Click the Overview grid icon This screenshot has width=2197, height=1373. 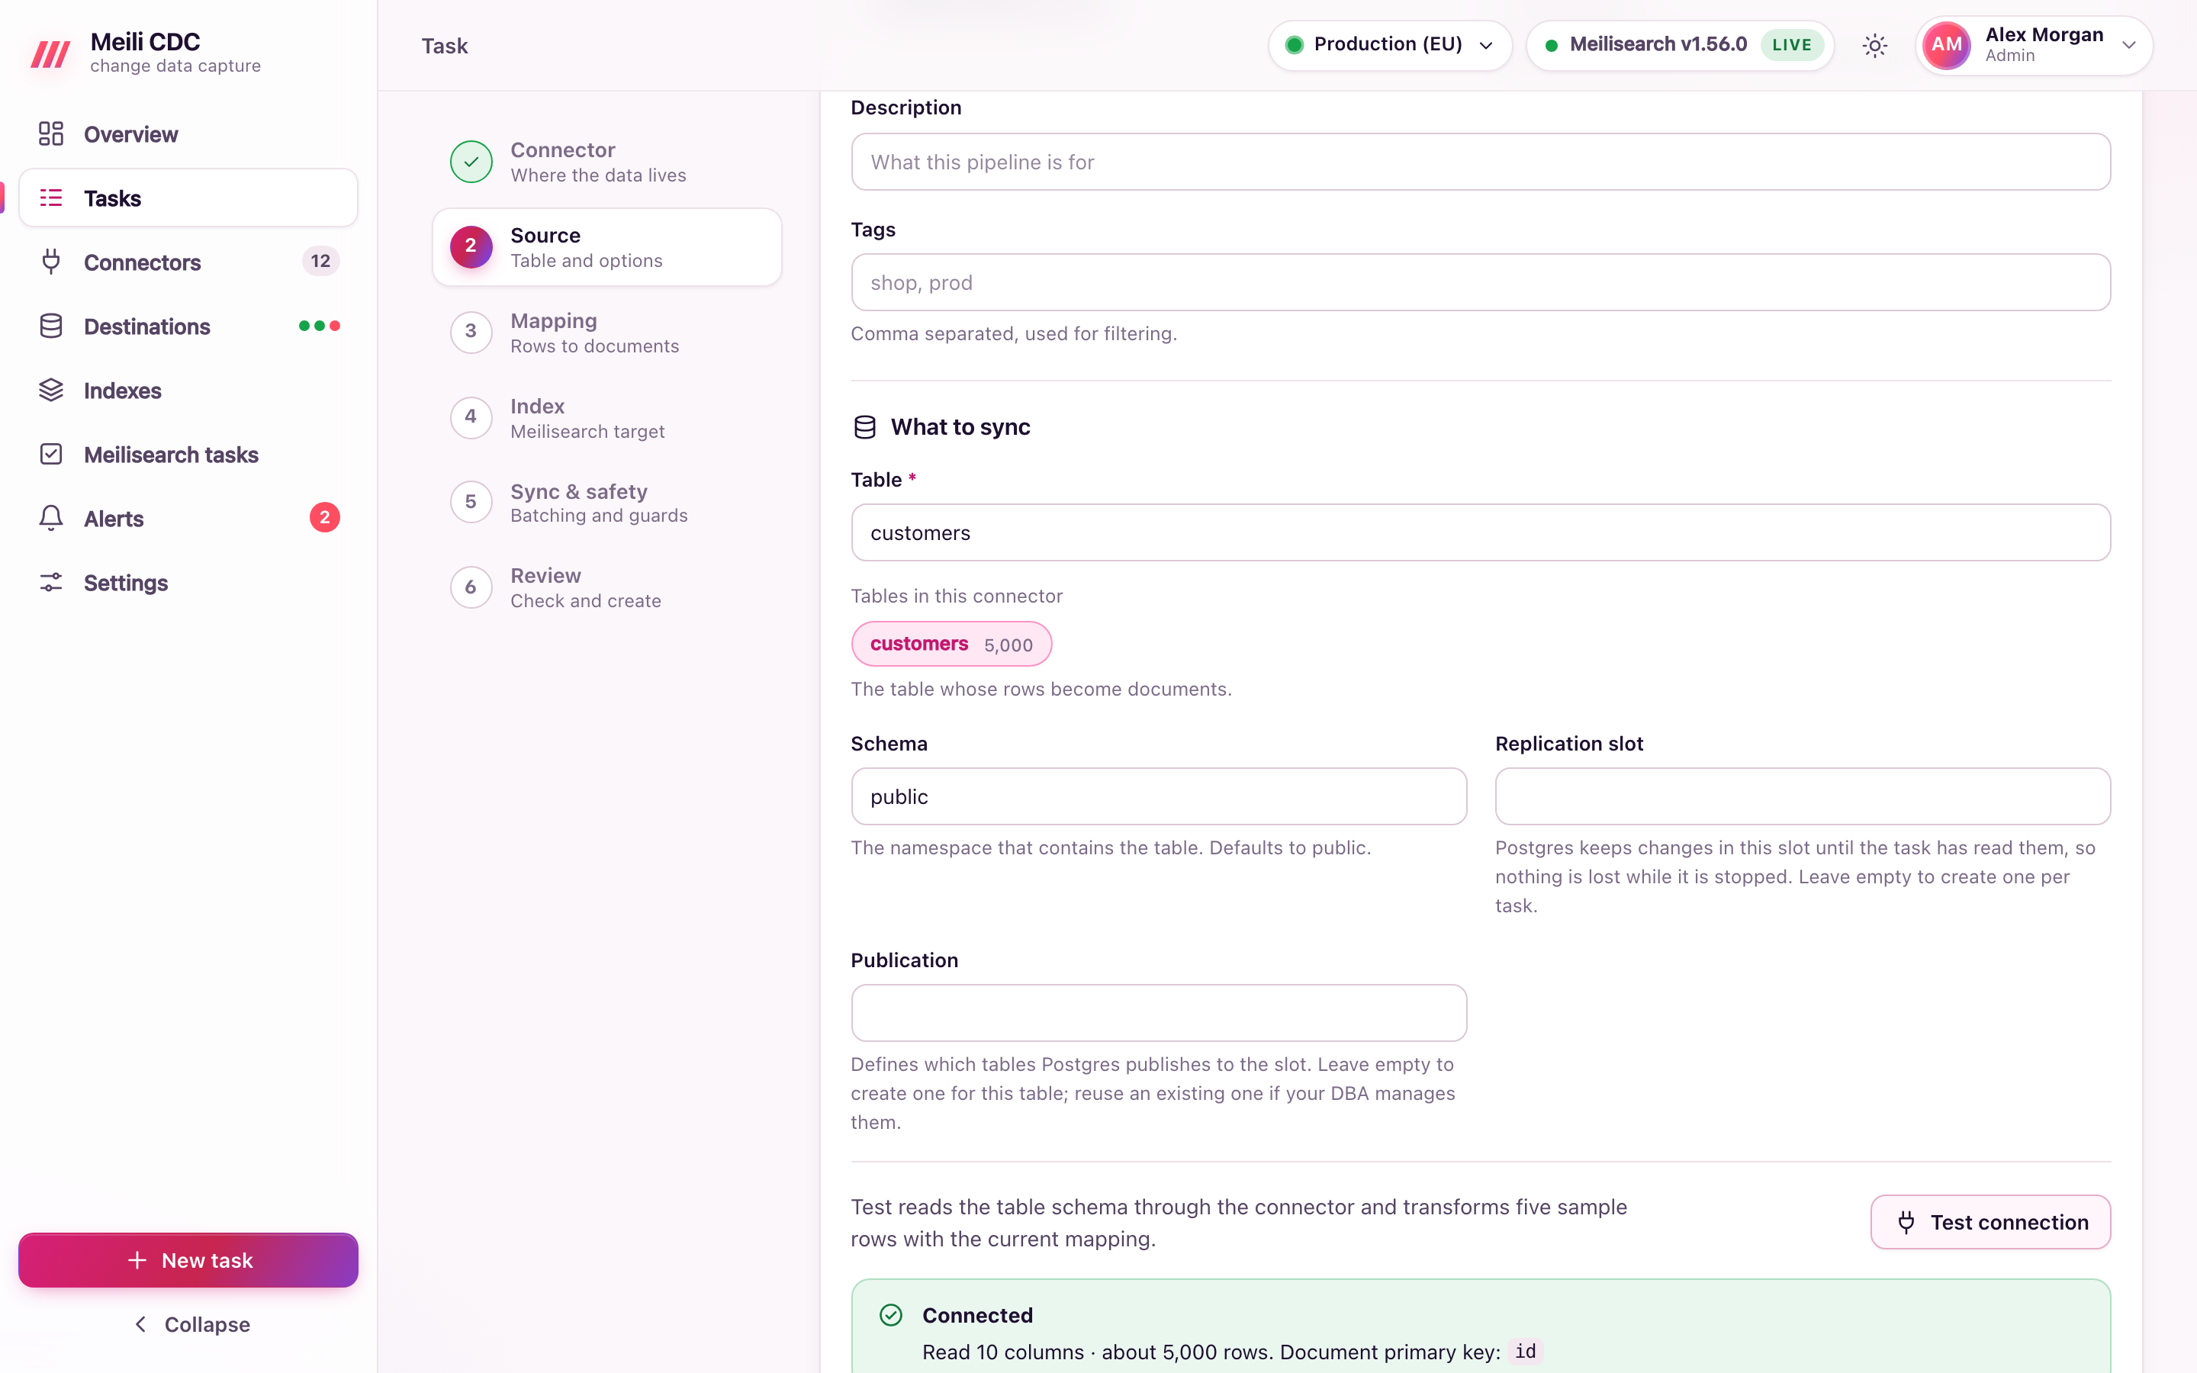point(51,134)
